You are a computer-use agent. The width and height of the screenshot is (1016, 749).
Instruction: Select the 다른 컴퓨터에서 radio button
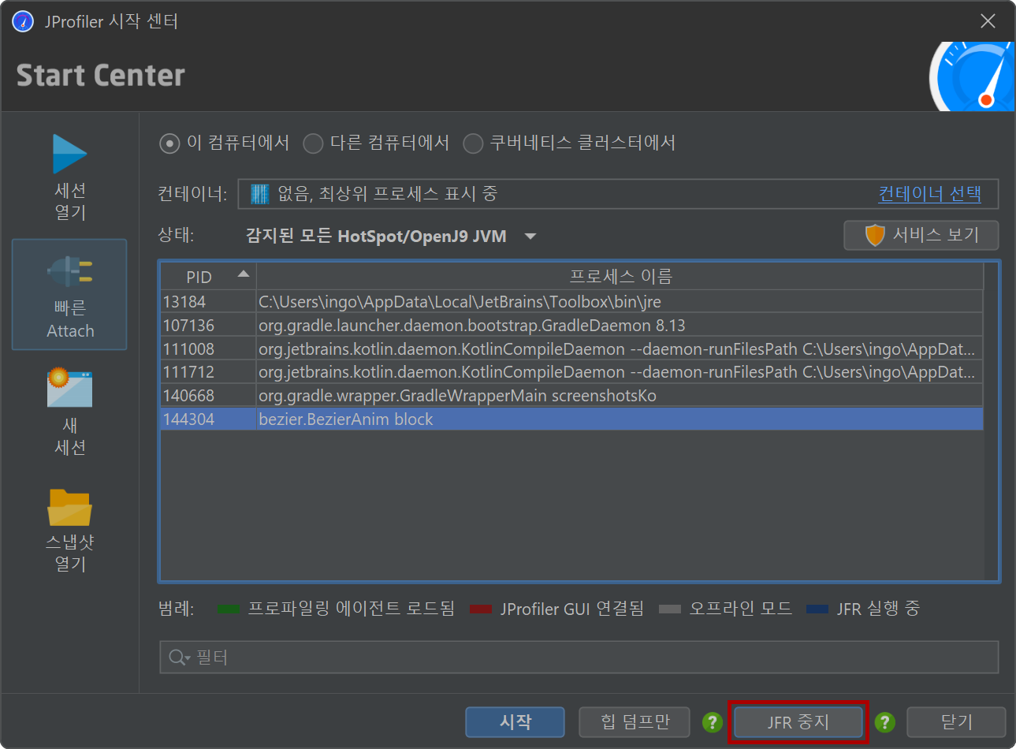point(313,143)
